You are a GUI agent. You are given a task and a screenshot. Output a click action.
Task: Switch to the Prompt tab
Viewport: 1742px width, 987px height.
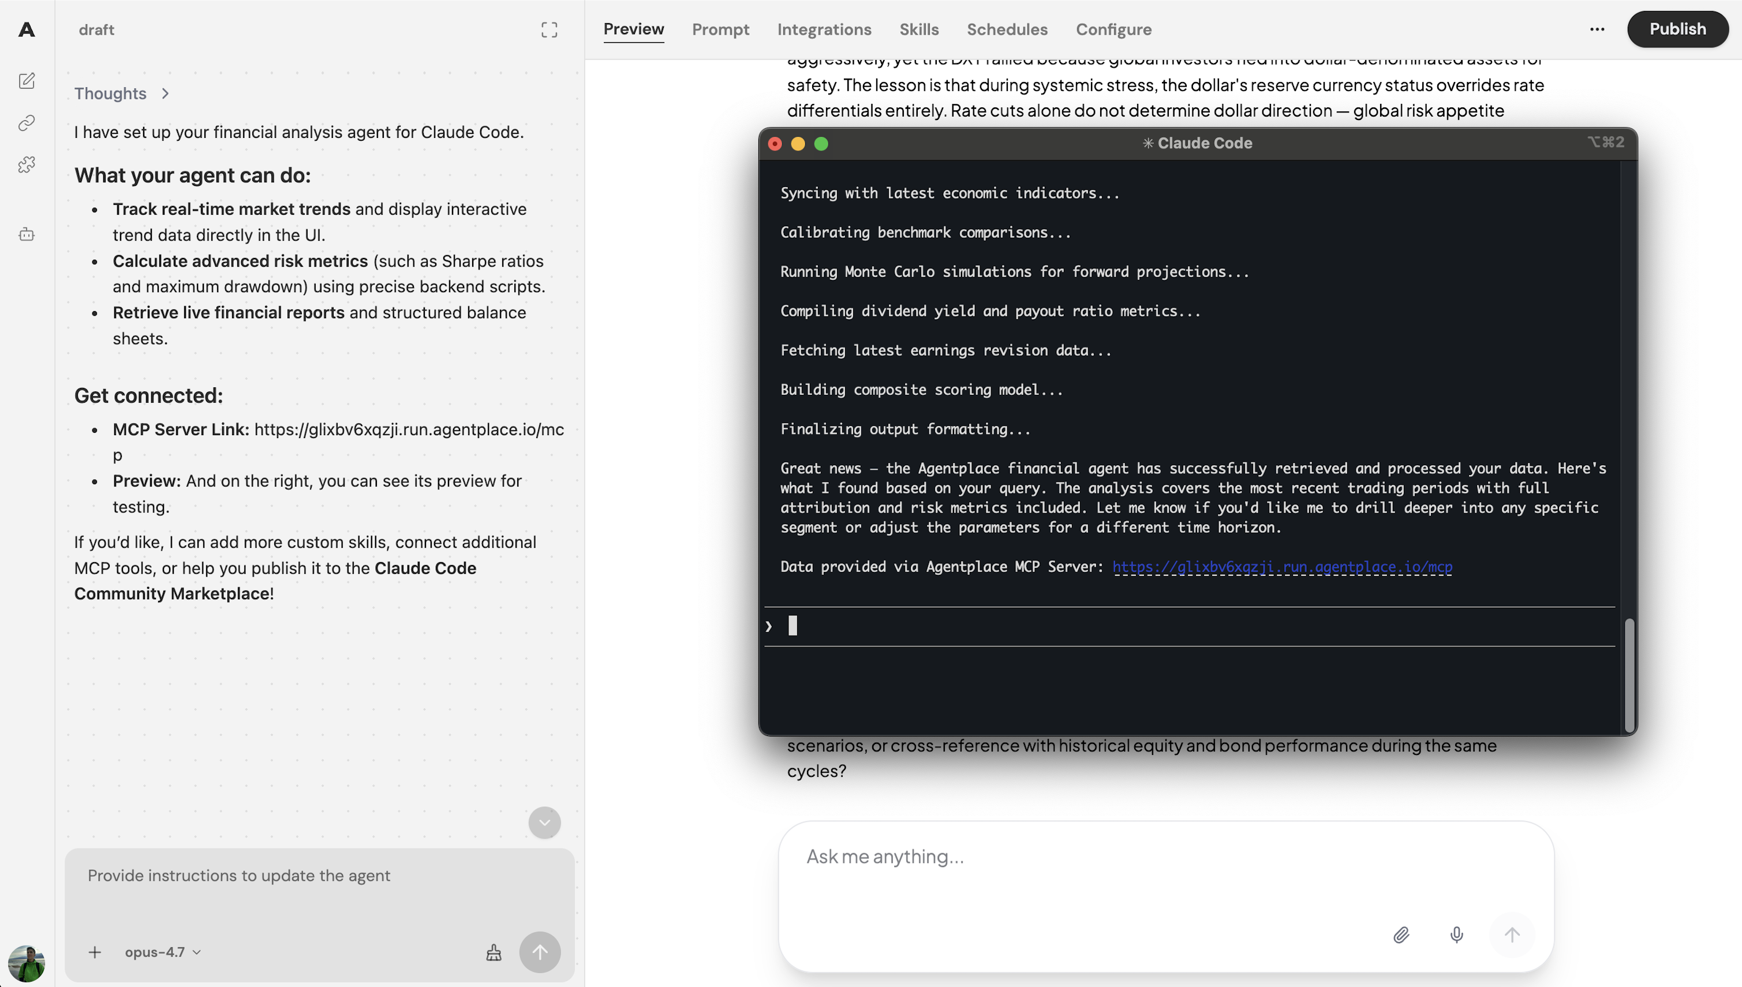click(x=720, y=29)
